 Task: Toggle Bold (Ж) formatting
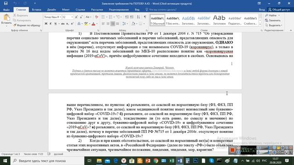(46, 24)
